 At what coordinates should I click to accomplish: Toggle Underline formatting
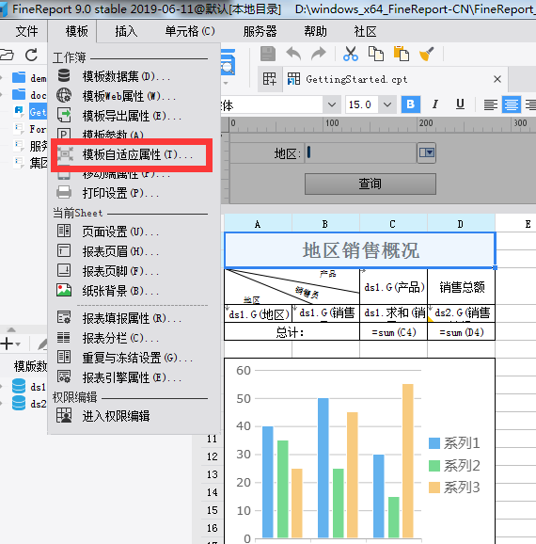click(x=460, y=104)
